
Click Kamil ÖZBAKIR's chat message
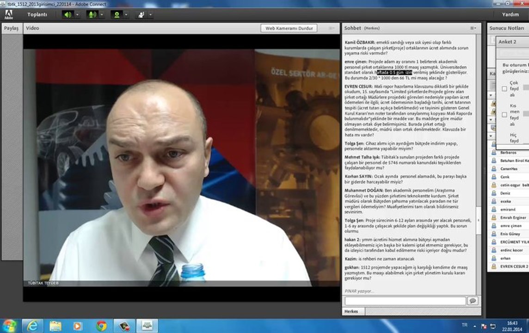(x=406, y=48)
